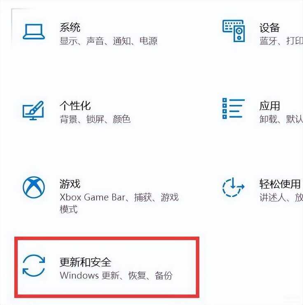303x305 pixels.
Task: Click the keyboard and speaker 设备 icon
Action: coord(233,31)
